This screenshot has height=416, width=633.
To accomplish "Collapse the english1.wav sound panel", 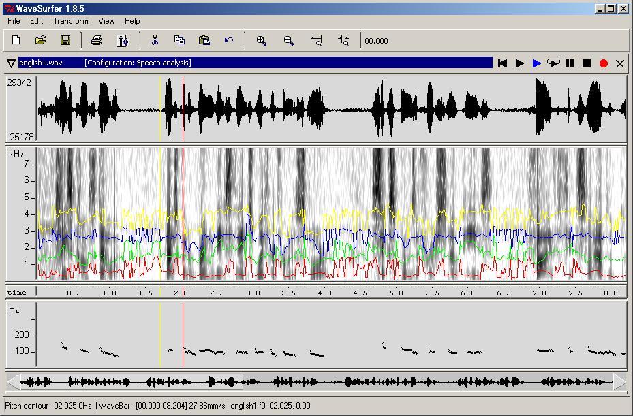I will [11, 63].
